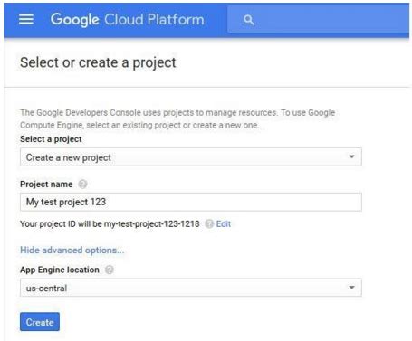This screenshot has width=412, height=341.
Task: Show help for Project name
Action: click(82, 184)
